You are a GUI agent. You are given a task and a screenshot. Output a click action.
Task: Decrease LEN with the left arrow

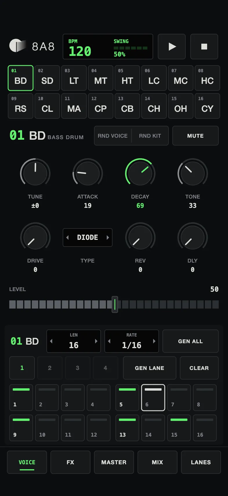51,341
